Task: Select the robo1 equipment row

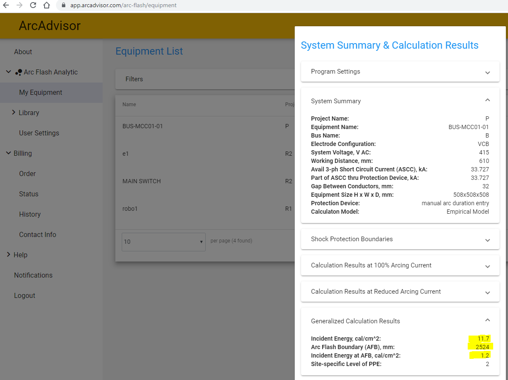Action: 205,209
